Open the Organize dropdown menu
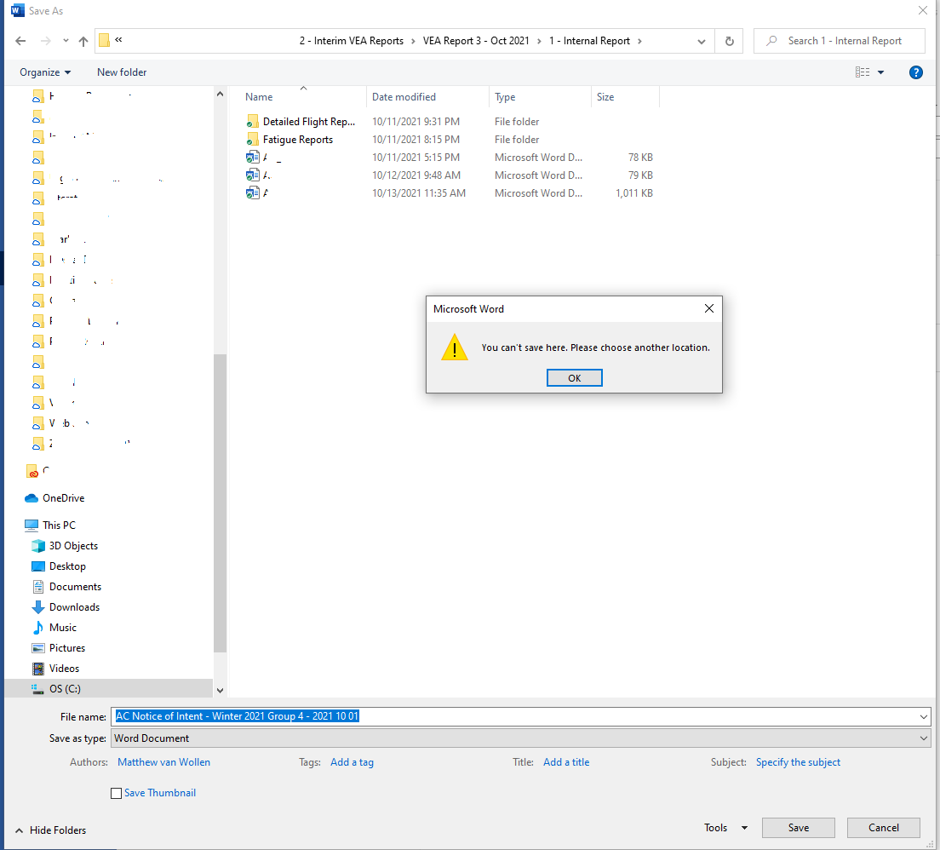The height and width of the screenshot is (850, 940). pos(45,72)
